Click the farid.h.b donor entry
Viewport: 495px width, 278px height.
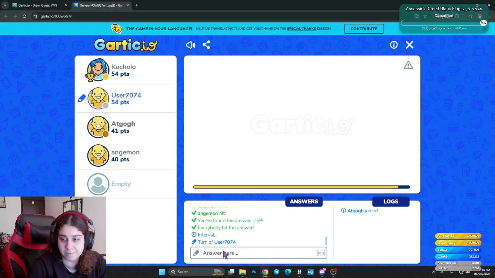pyautogui.click(x=458, y=268)
